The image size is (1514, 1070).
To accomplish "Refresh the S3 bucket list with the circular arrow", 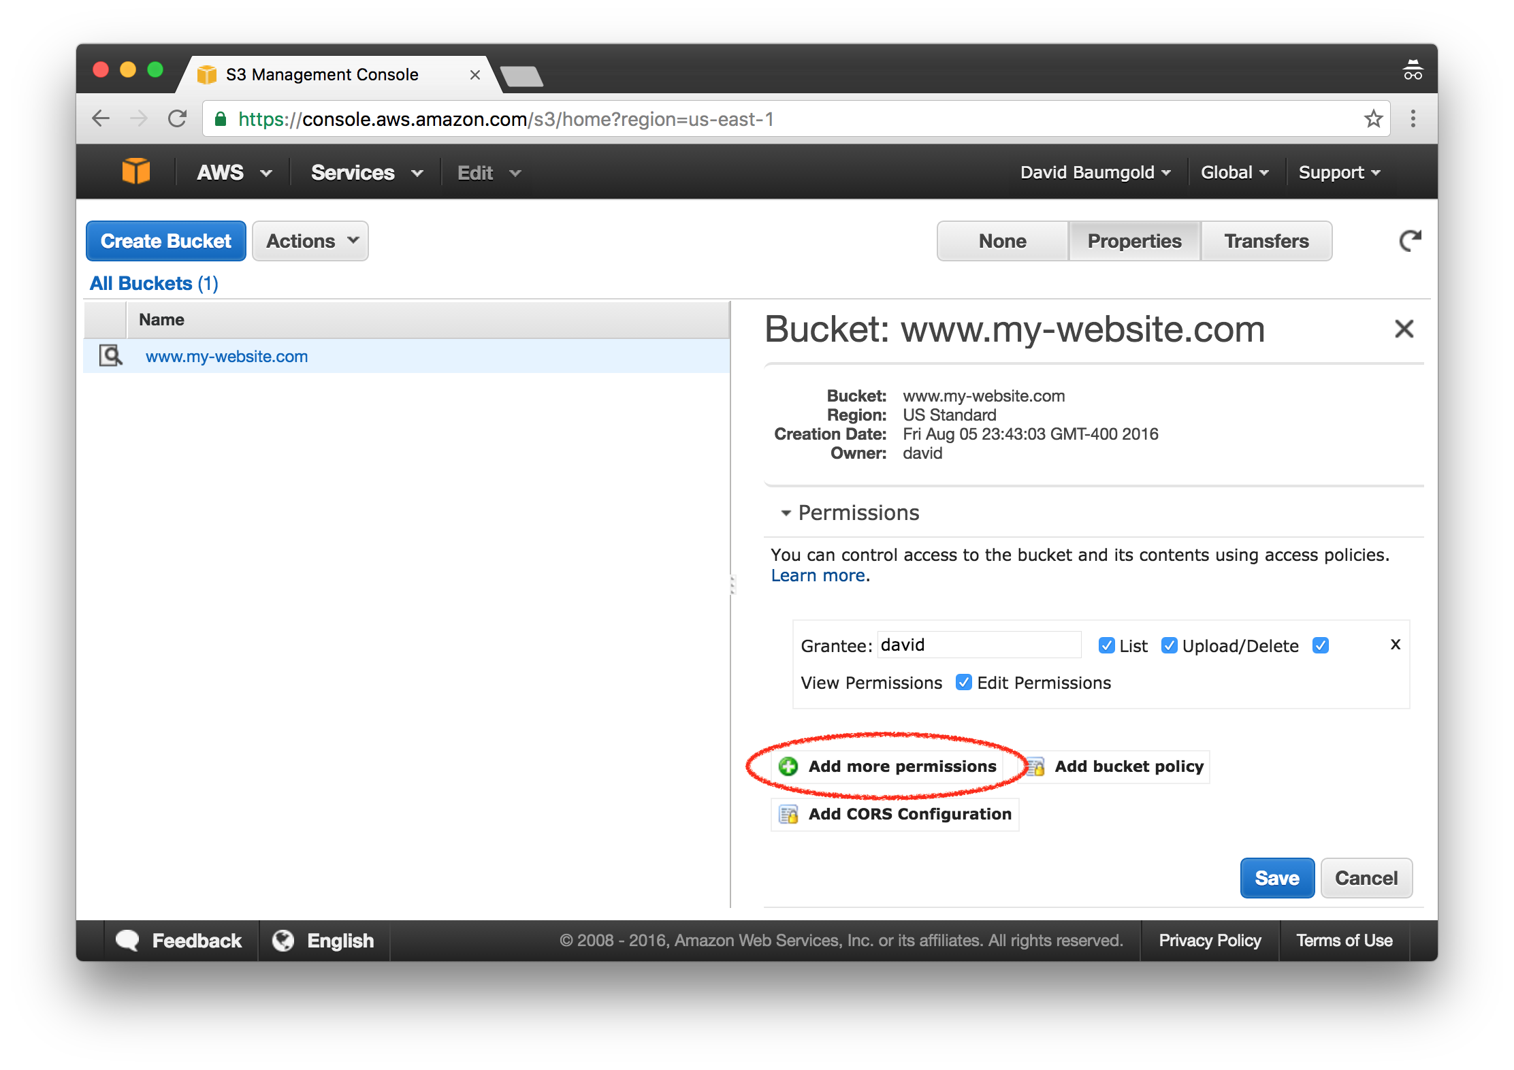I will 1410,240.
